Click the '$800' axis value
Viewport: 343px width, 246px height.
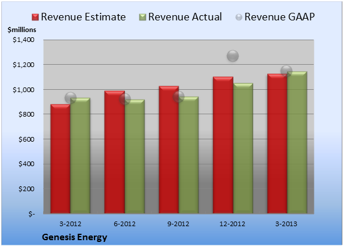(x=26, y=114)
